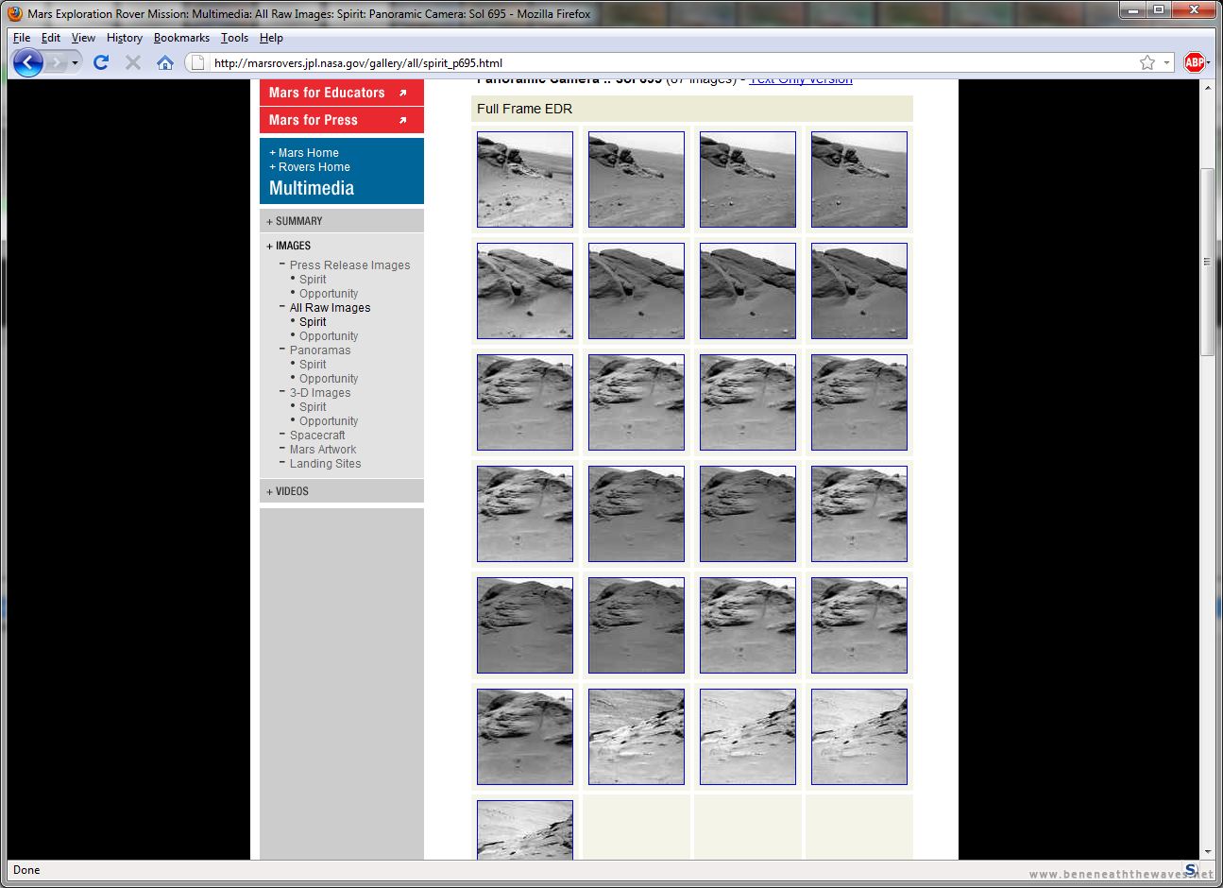Click the browser Back arrow button
Screen dimensions: 1223x888
28,62
